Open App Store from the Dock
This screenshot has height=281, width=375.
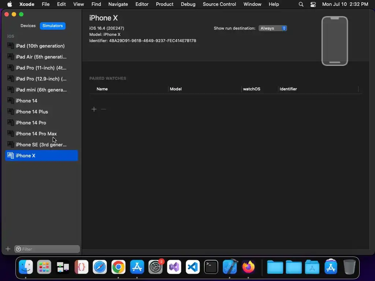coord(137,267)
